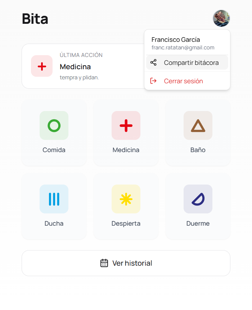Screen dimensions: 252x310
Task: Open Ver historial button
Action: 126,263
